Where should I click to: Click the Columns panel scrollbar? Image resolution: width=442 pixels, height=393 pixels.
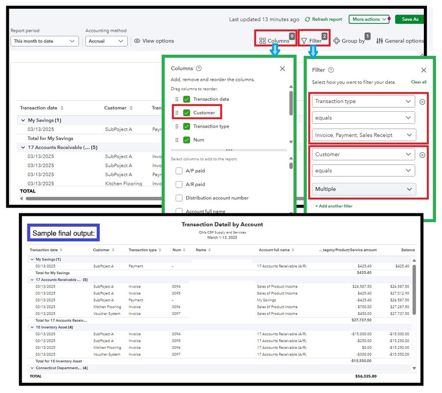point(291,102)
